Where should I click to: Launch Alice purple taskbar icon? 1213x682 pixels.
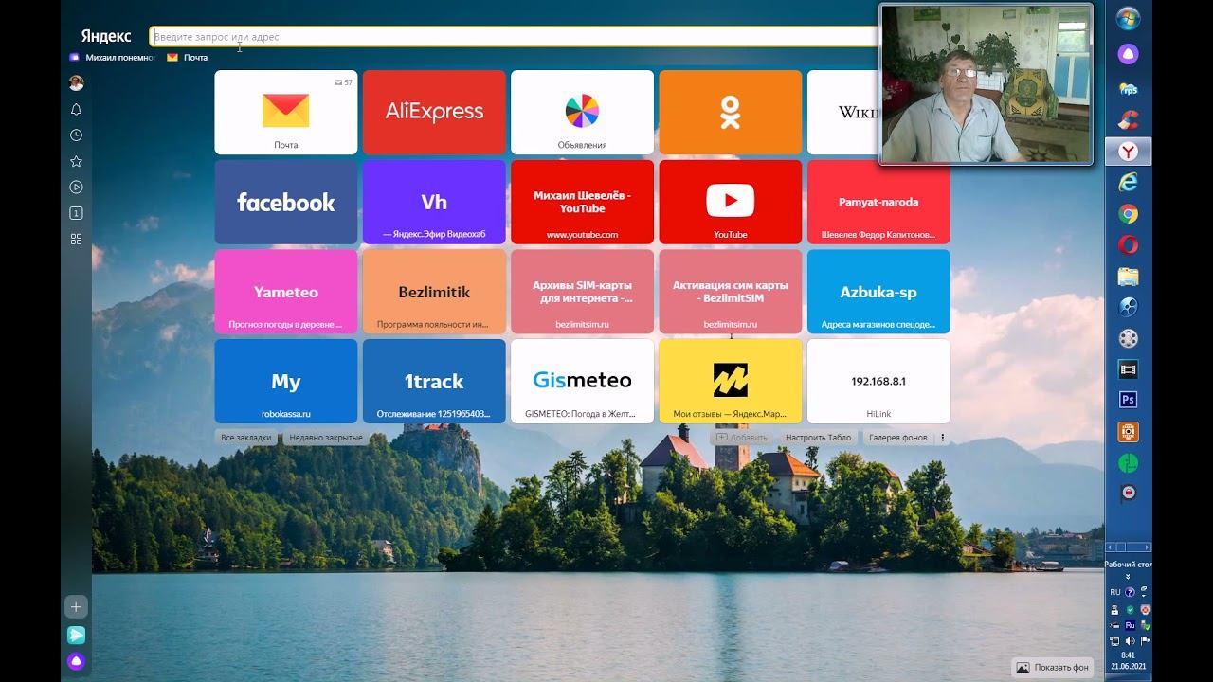(x=1128, y=55)
